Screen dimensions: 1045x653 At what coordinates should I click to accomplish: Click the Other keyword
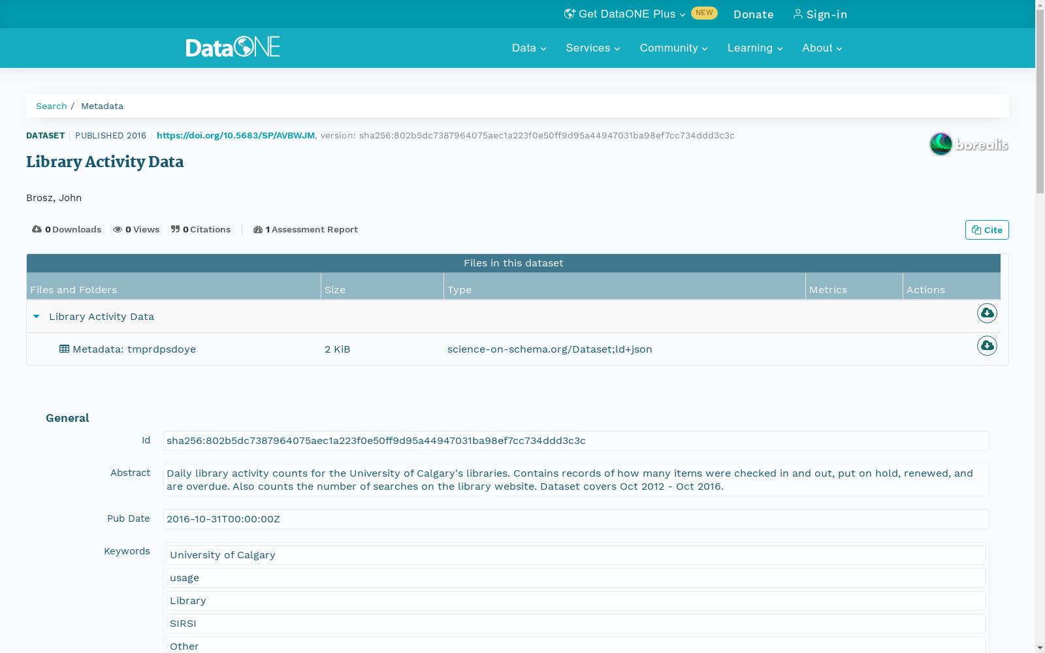click(576, 645)
